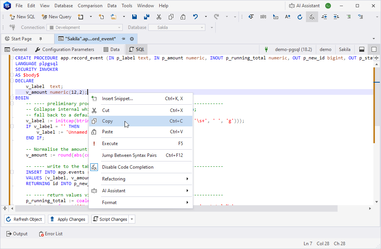The width and height of the screenshot is (381, 249).
Task: Collapse the BEGIN code block
Action: (12, 98)
